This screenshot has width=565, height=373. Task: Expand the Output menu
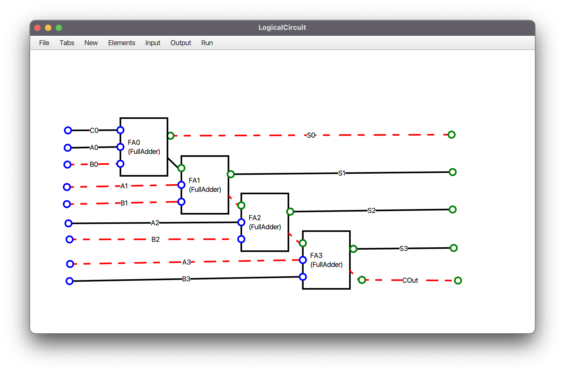click(181, 43)
